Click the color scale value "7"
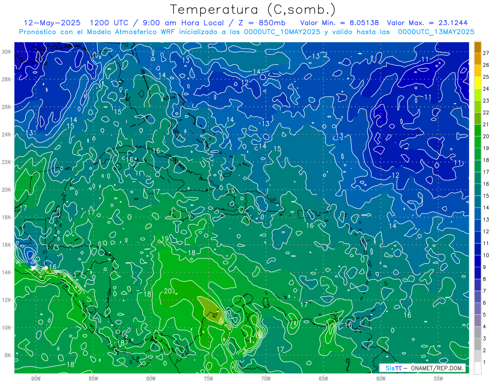497x384 pixels. (484, 291)
